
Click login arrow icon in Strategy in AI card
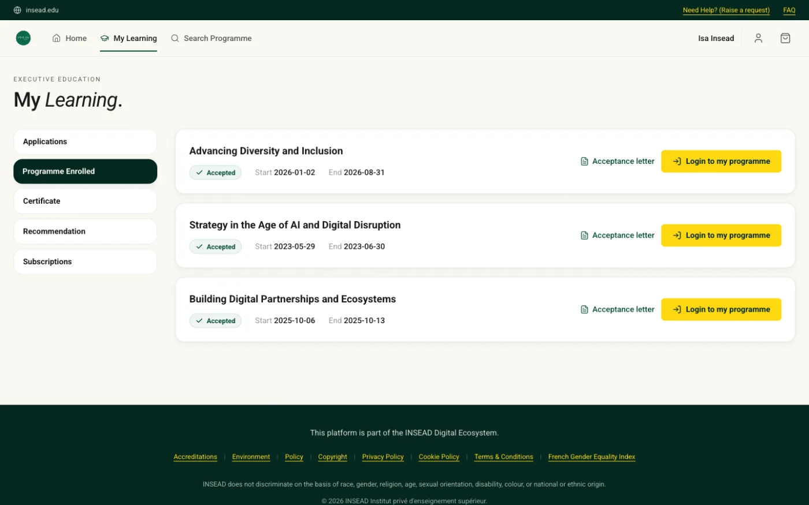[x=677, y=235]
